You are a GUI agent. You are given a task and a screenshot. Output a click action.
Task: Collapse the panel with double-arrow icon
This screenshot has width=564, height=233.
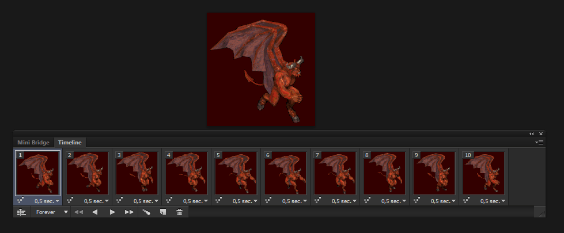(532, 134)
